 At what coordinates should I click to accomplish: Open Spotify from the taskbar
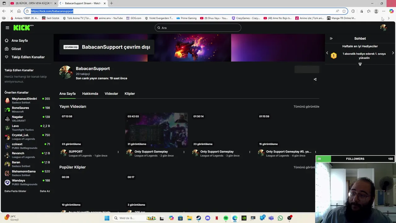pyautogui.click(x=226, y=218)
